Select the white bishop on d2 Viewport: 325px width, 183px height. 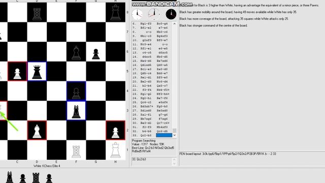point(37,131)
